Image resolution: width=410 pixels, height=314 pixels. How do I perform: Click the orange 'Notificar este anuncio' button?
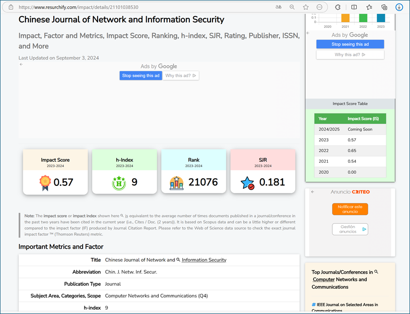click(x=349, y=209)
